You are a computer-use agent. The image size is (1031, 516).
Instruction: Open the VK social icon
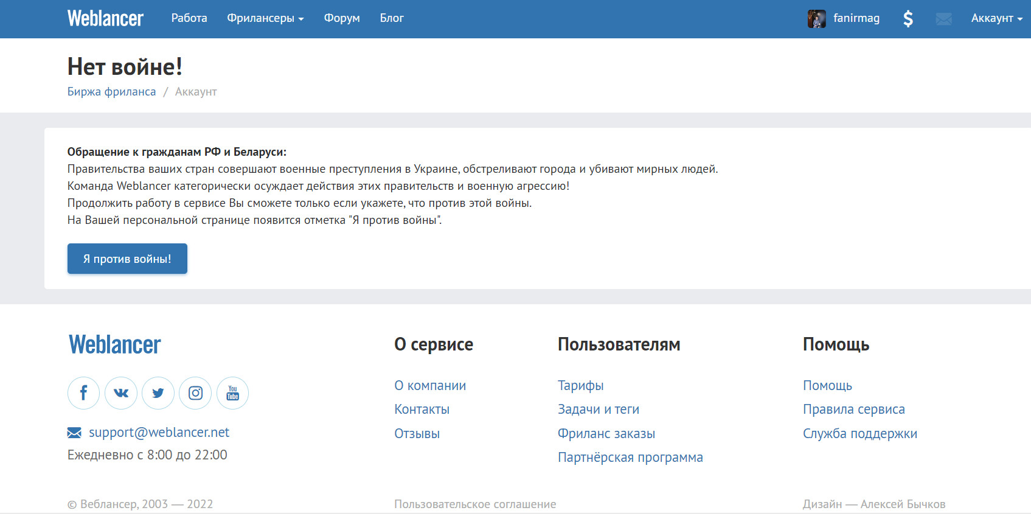click(x=121, y=393)
